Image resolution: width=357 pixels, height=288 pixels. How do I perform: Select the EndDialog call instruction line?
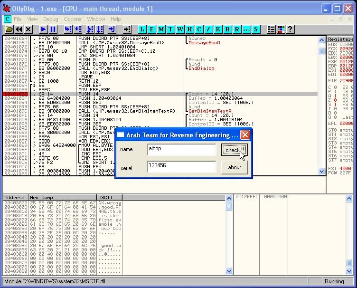(x=160, y=68)
